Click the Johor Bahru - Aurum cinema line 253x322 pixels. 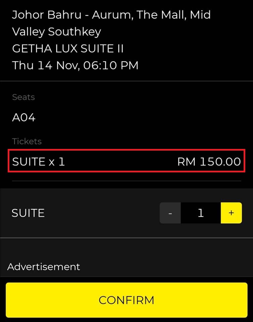point(111,15)
